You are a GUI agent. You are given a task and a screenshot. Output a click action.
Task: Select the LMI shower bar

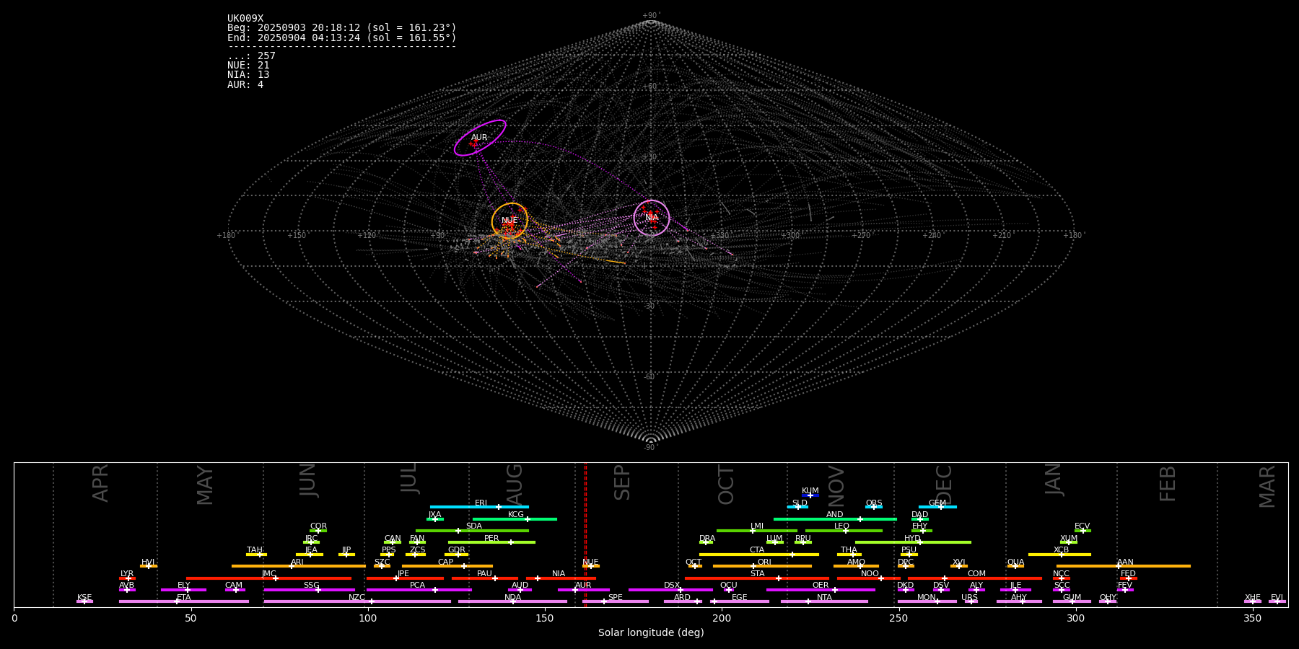click(757, 531)
